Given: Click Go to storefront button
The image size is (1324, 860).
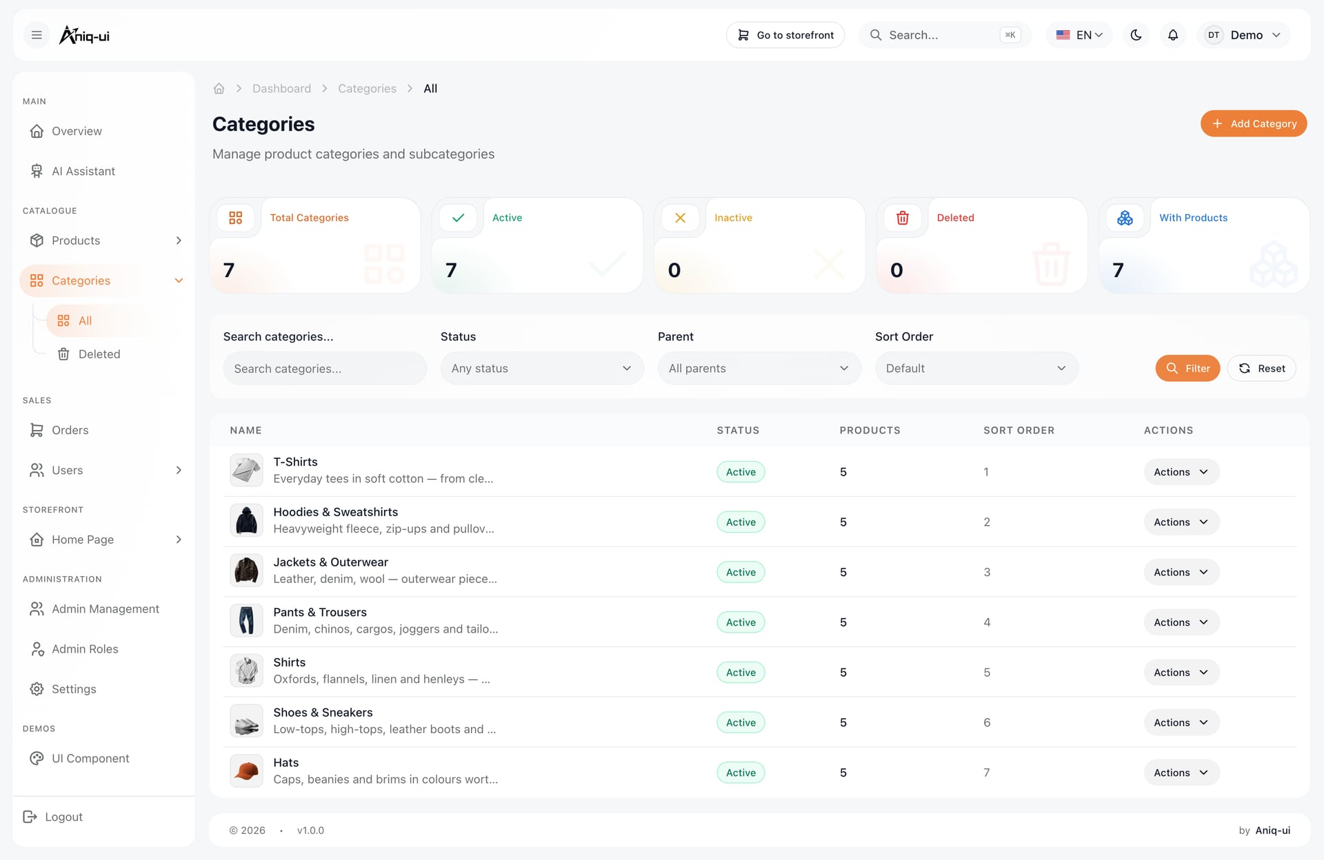Looking at the screenshot, I should [785, 35].
